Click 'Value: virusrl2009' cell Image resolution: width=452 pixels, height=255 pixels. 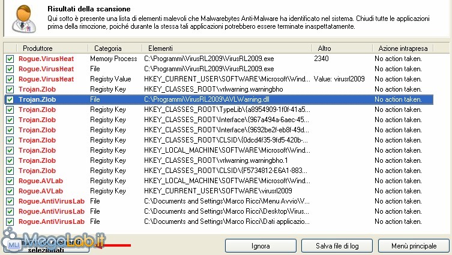coord(339,79)
